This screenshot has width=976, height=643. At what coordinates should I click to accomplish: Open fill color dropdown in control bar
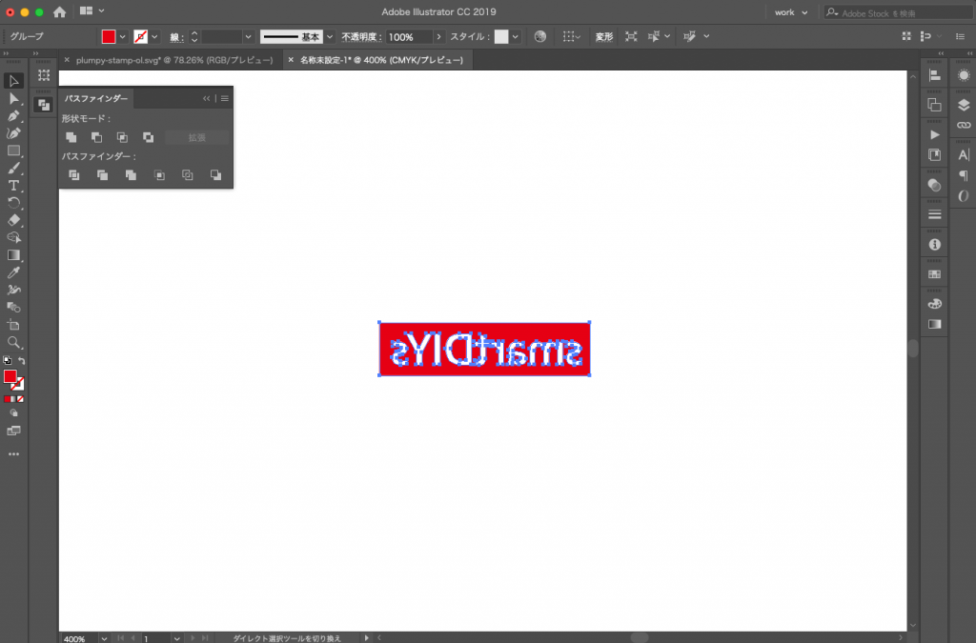(x=122, y=37)
